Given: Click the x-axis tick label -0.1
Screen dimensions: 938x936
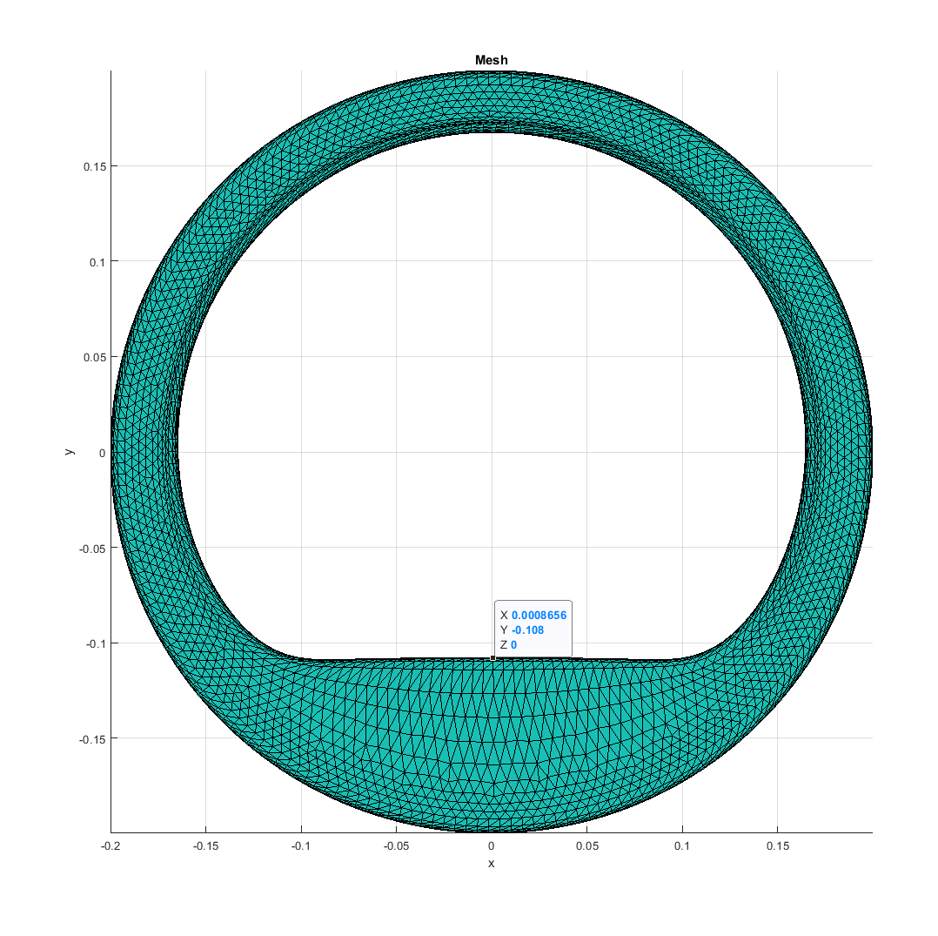Looking at the screenshot, I should coord(301,846).
